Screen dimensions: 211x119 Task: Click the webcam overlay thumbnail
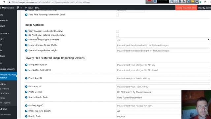pyautogui.click(x=196, y=104)
